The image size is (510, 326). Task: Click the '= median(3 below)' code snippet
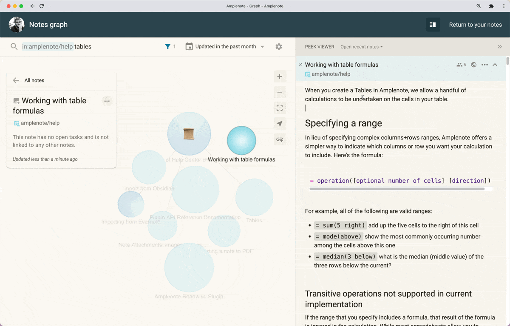click(x=346, y=257)
